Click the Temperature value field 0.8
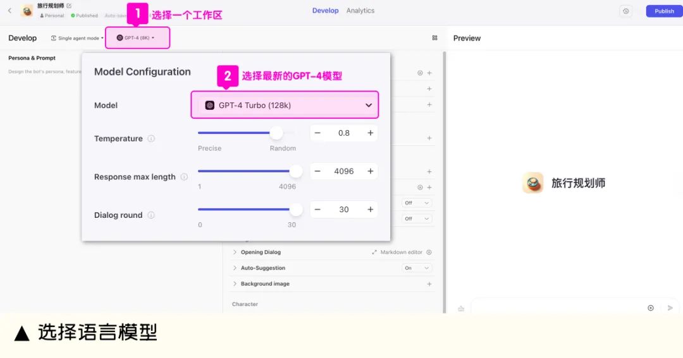 [x=343, y=133]
